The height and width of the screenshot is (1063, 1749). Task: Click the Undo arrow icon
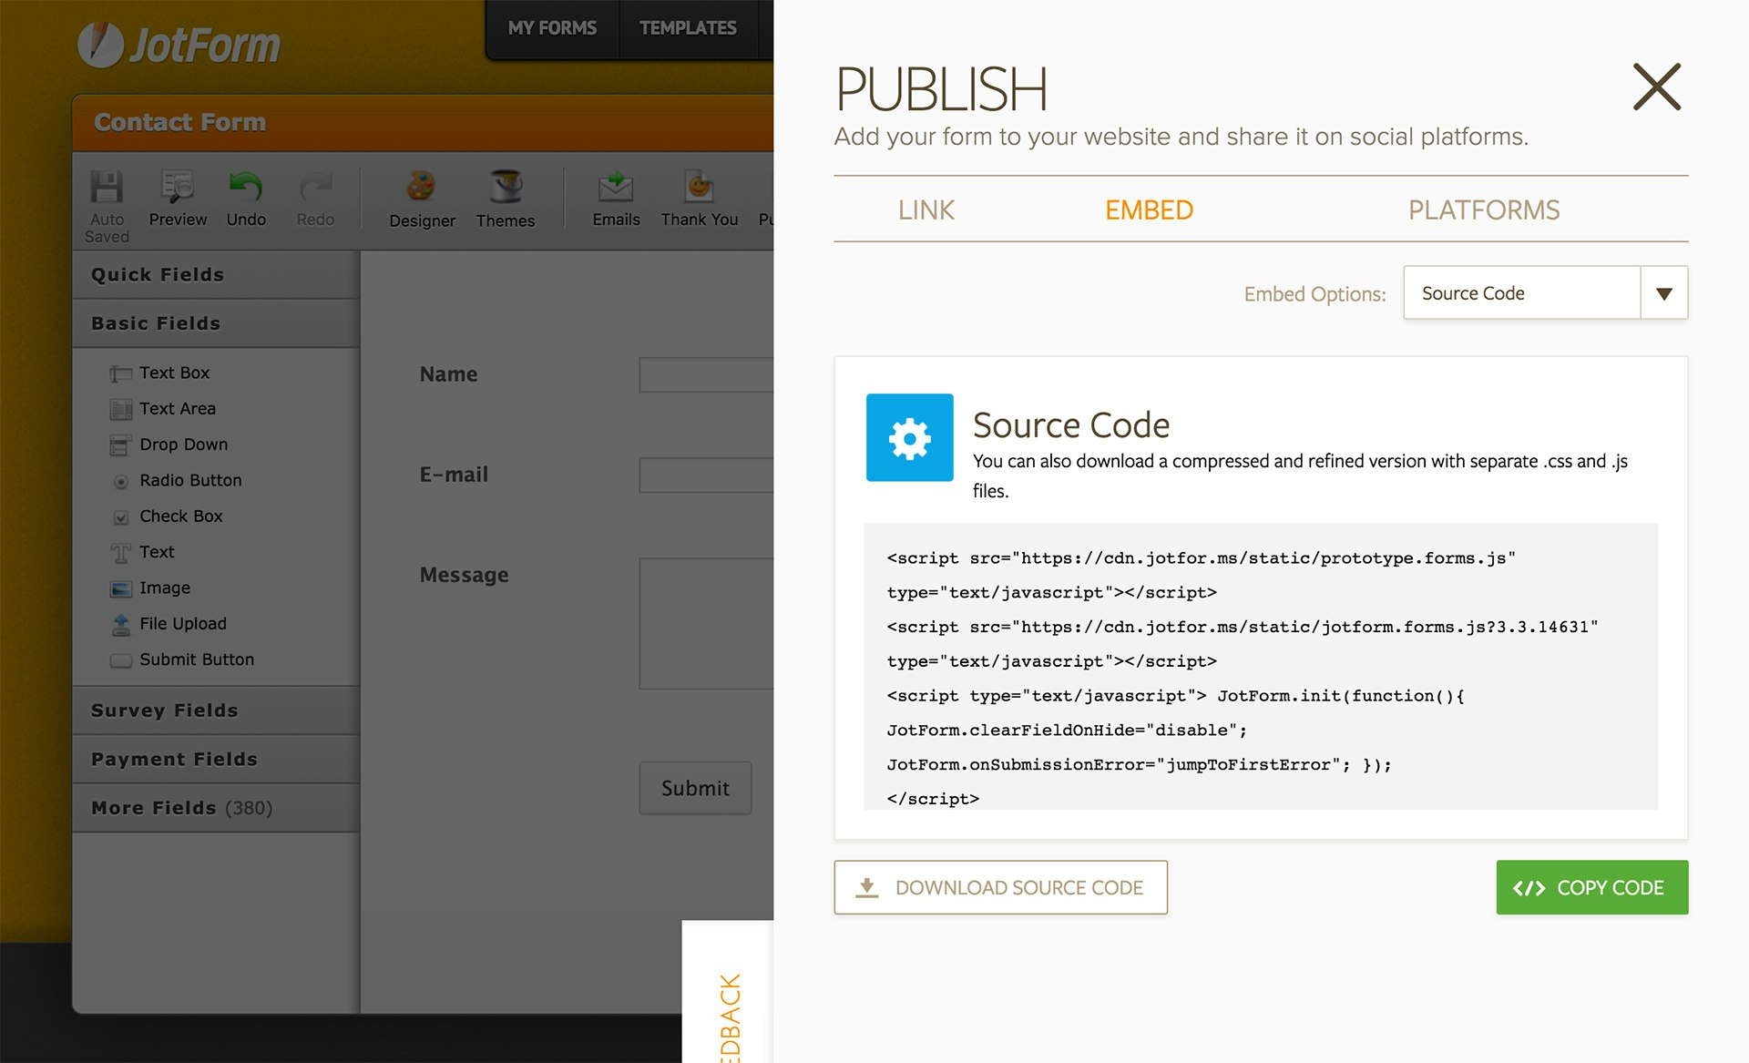[245, 188]
